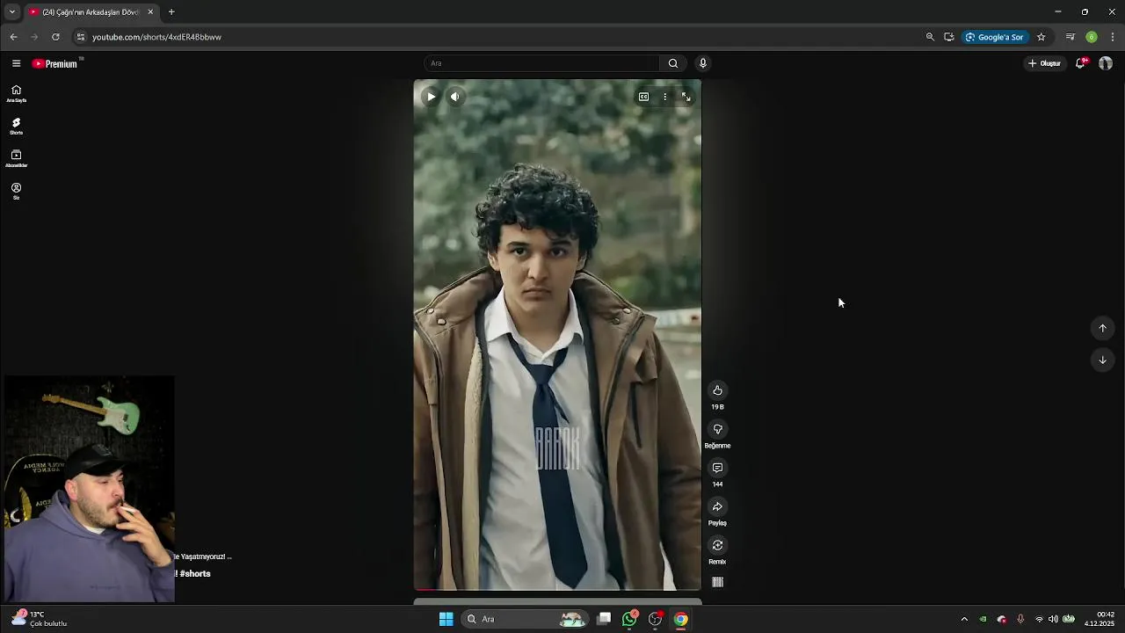
Task: Go to YouTube Premium home logo
Action: coord(56,63)
